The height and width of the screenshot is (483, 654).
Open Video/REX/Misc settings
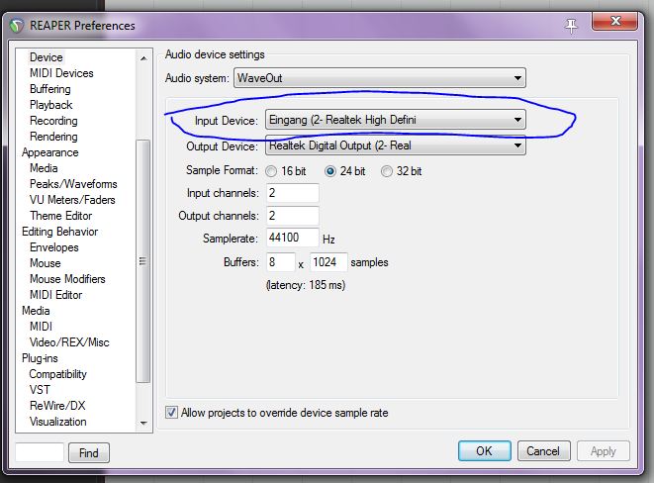coord(69,342)
